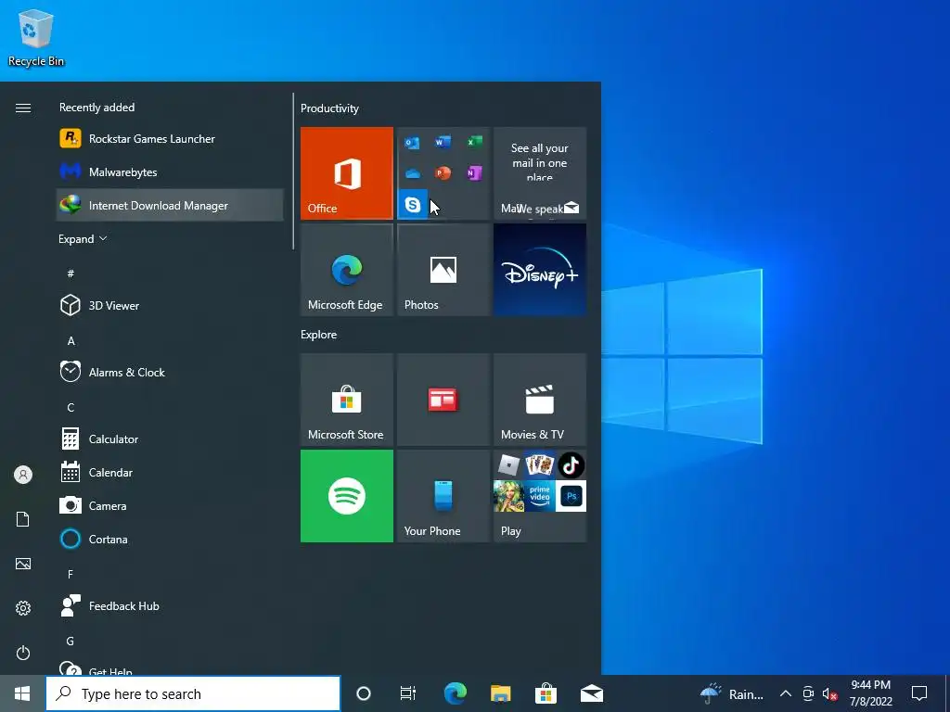Open Cortana from the app list
This screenshot has width=950, height=712.
[x=170, y=539]
